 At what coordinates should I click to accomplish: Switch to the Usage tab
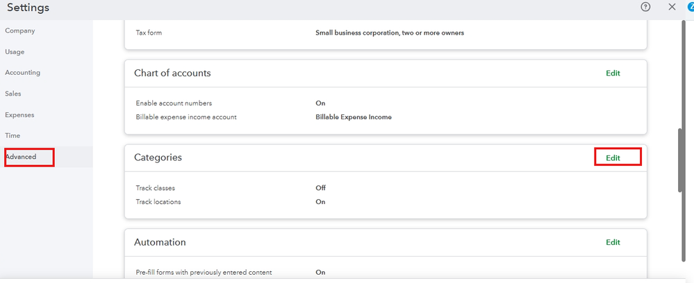click(15, 51)
